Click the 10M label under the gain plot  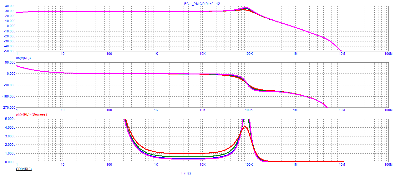pos(342,54)
